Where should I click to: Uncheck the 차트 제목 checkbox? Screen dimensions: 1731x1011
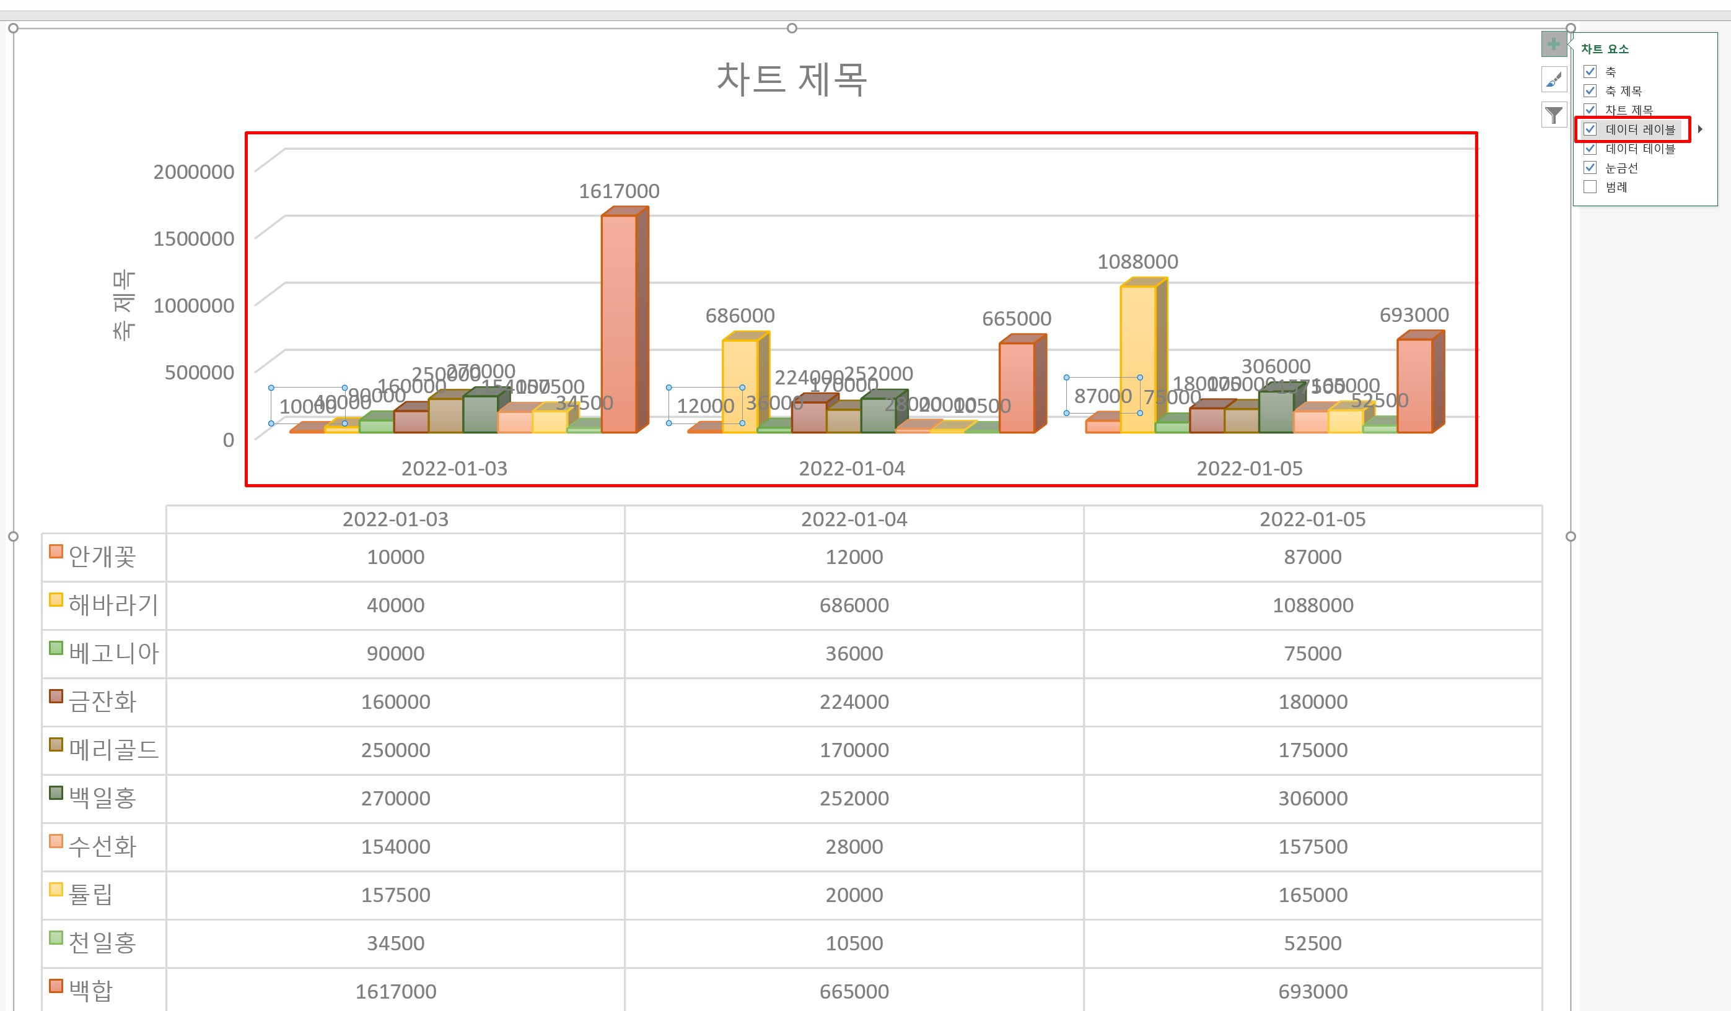point(1590,110)
